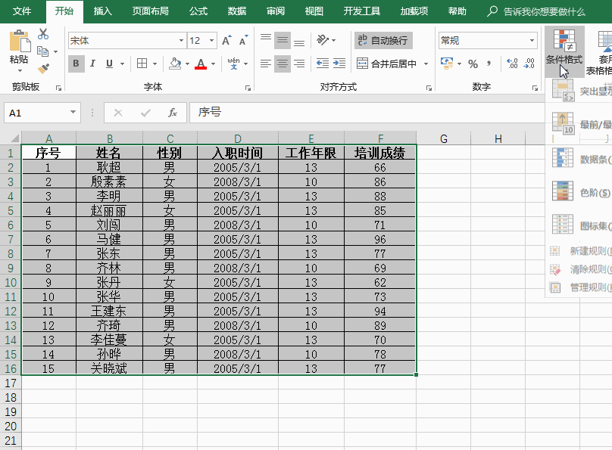612x450 pixels.
Task: Open font color dropdown arrow
Action: [213, 64]
